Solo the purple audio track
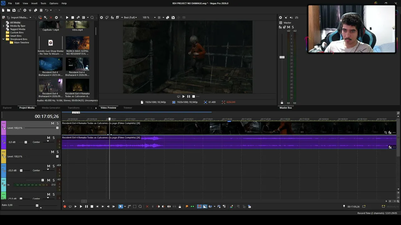The height and width of the screenshot is (225, 401). click(x=54, y=138)
